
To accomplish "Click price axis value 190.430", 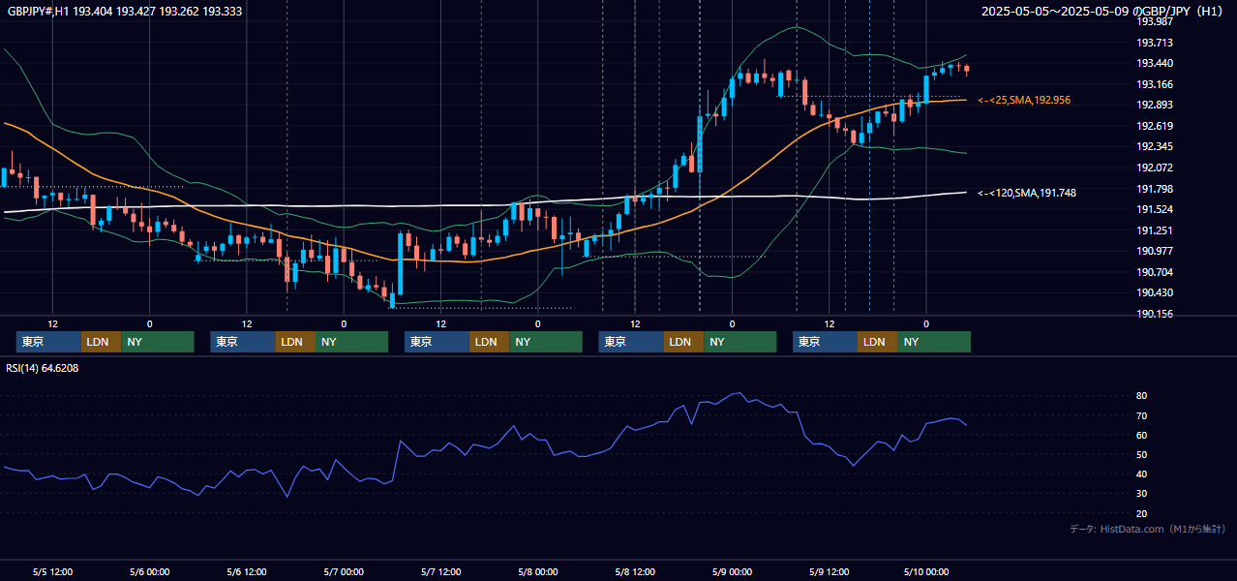I will point(1155,293).
